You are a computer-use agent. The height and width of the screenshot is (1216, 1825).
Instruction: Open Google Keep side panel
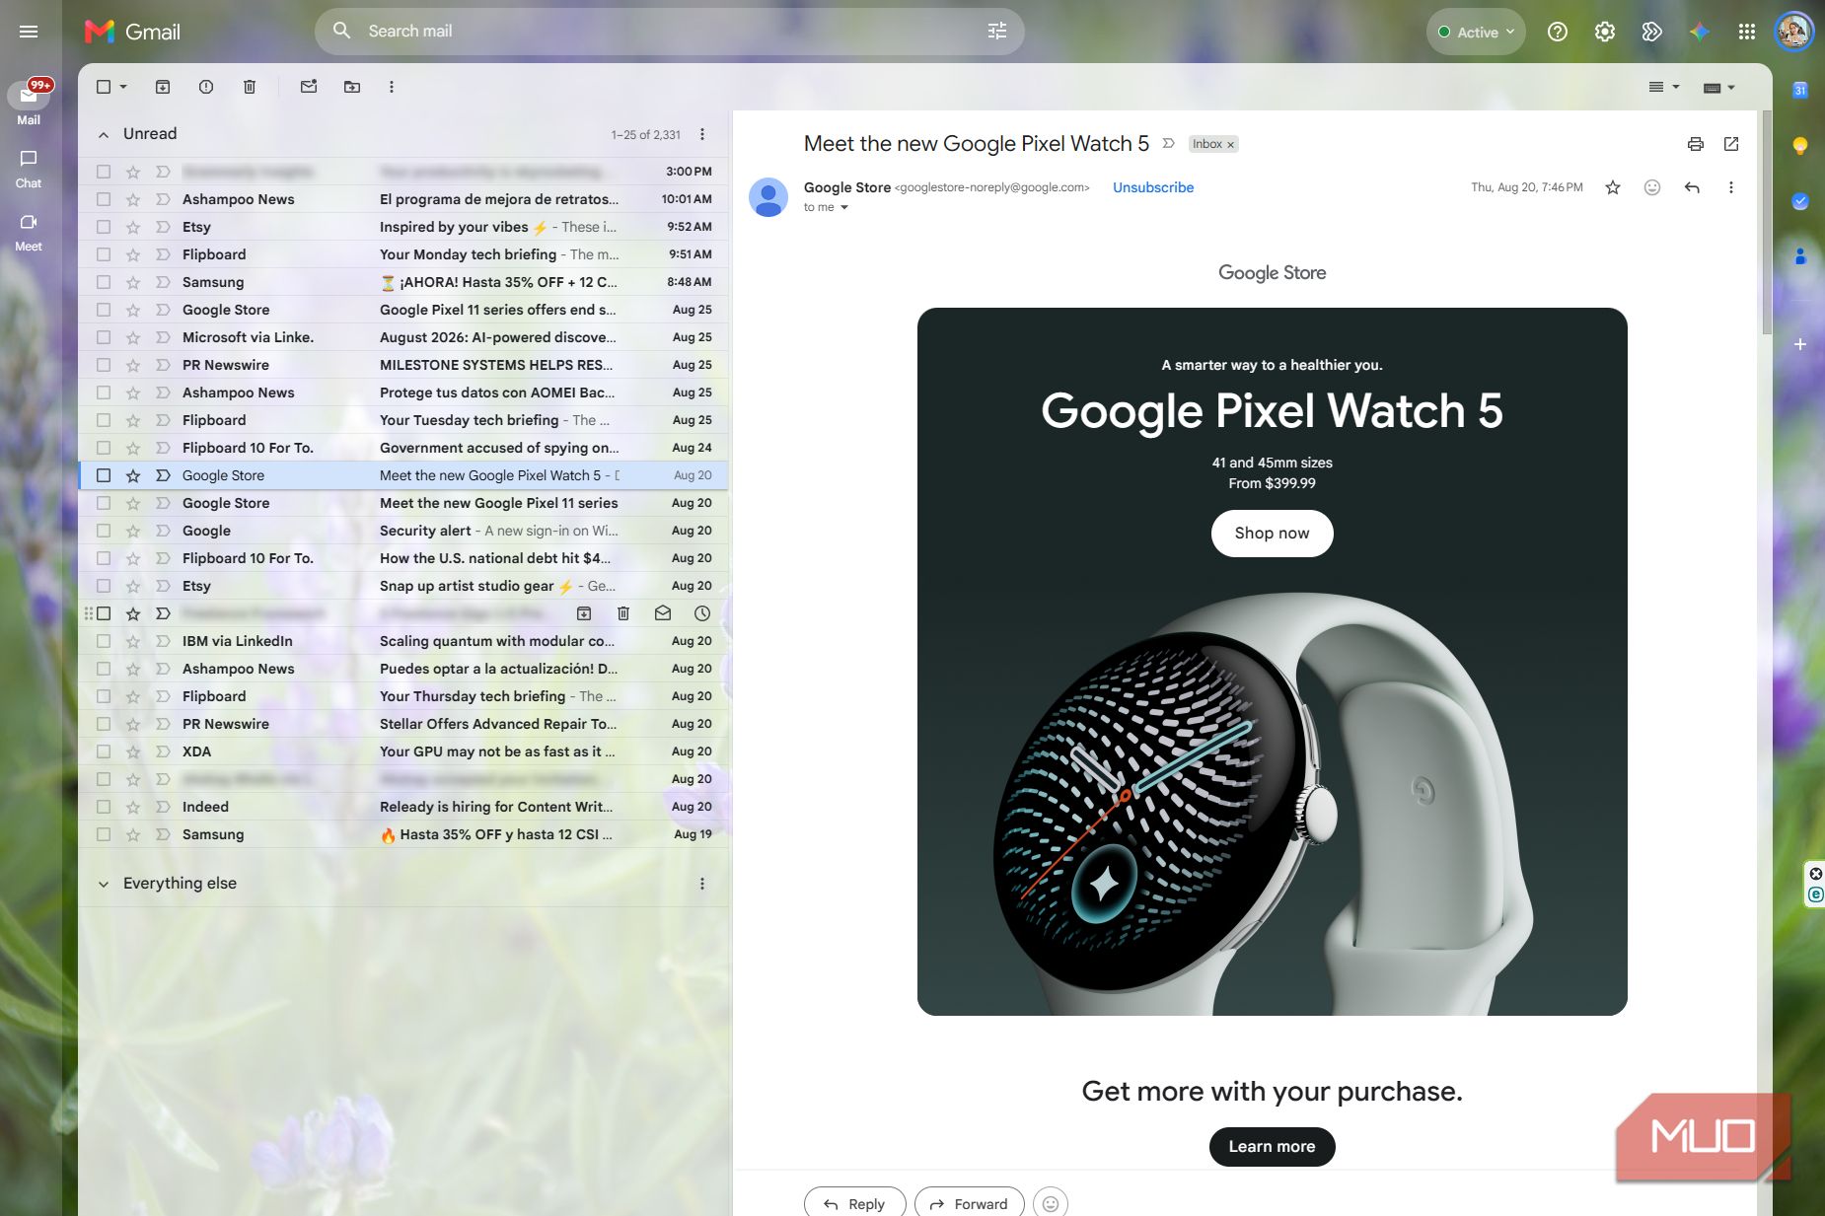1800,146
